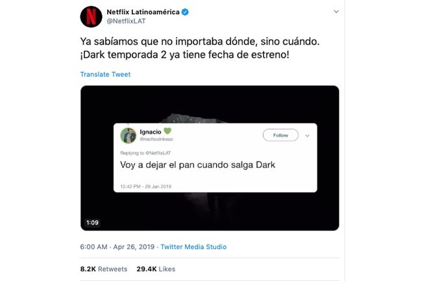Click the 1:09 video duration badge

tap(92, 223)
